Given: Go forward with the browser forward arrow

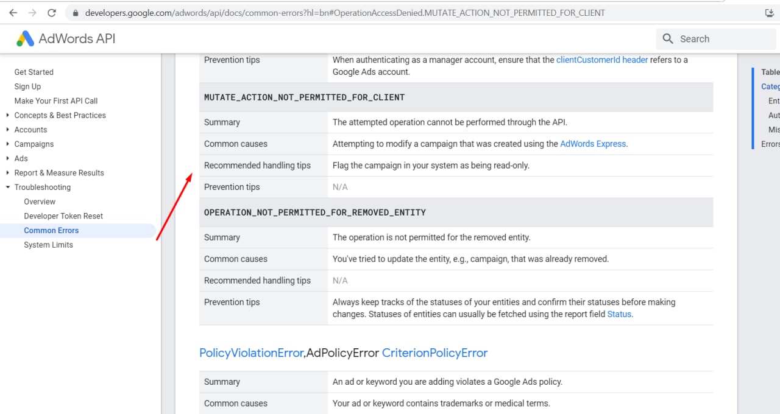Looking at the screenshot, I should pyautogui.click(x=32, y=13).
